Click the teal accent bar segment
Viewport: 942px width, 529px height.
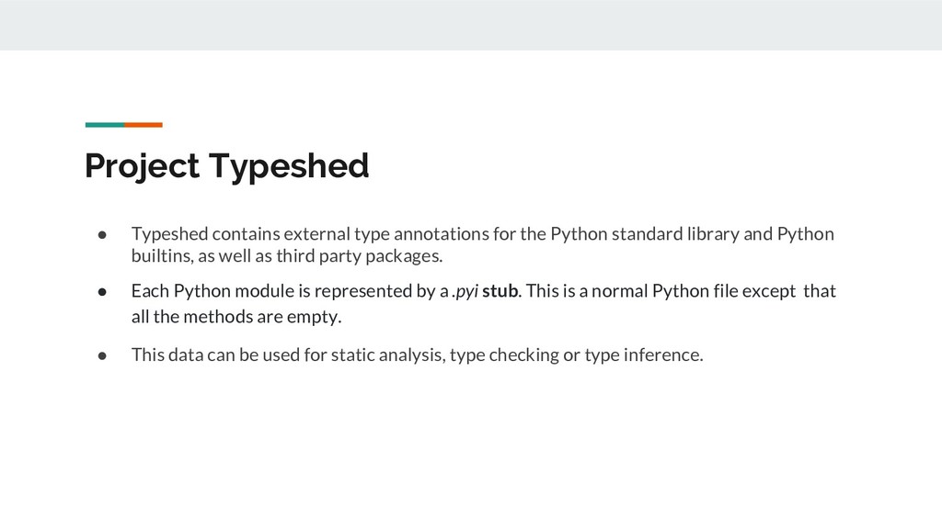[104, 124]
